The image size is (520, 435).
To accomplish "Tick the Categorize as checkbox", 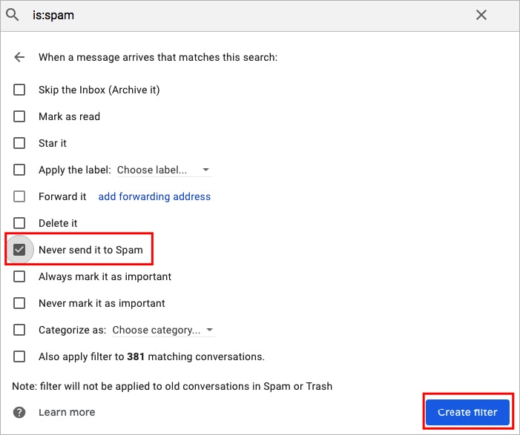I will click(x=19, y=330).
